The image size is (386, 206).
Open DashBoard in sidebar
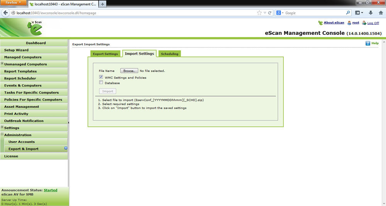tap(34, 43)
